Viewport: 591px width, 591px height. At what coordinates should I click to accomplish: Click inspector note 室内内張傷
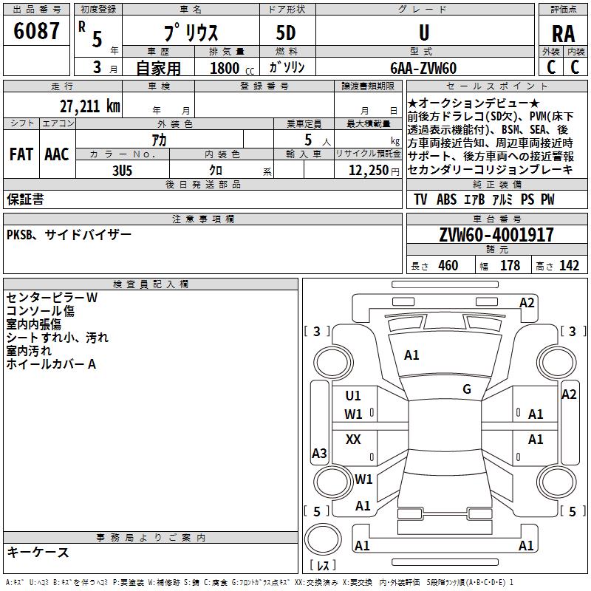pyautogui.click(x=33, y=324)
